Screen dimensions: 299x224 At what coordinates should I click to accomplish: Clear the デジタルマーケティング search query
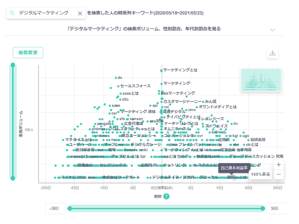pyautogui.click(x=80, y=13)
